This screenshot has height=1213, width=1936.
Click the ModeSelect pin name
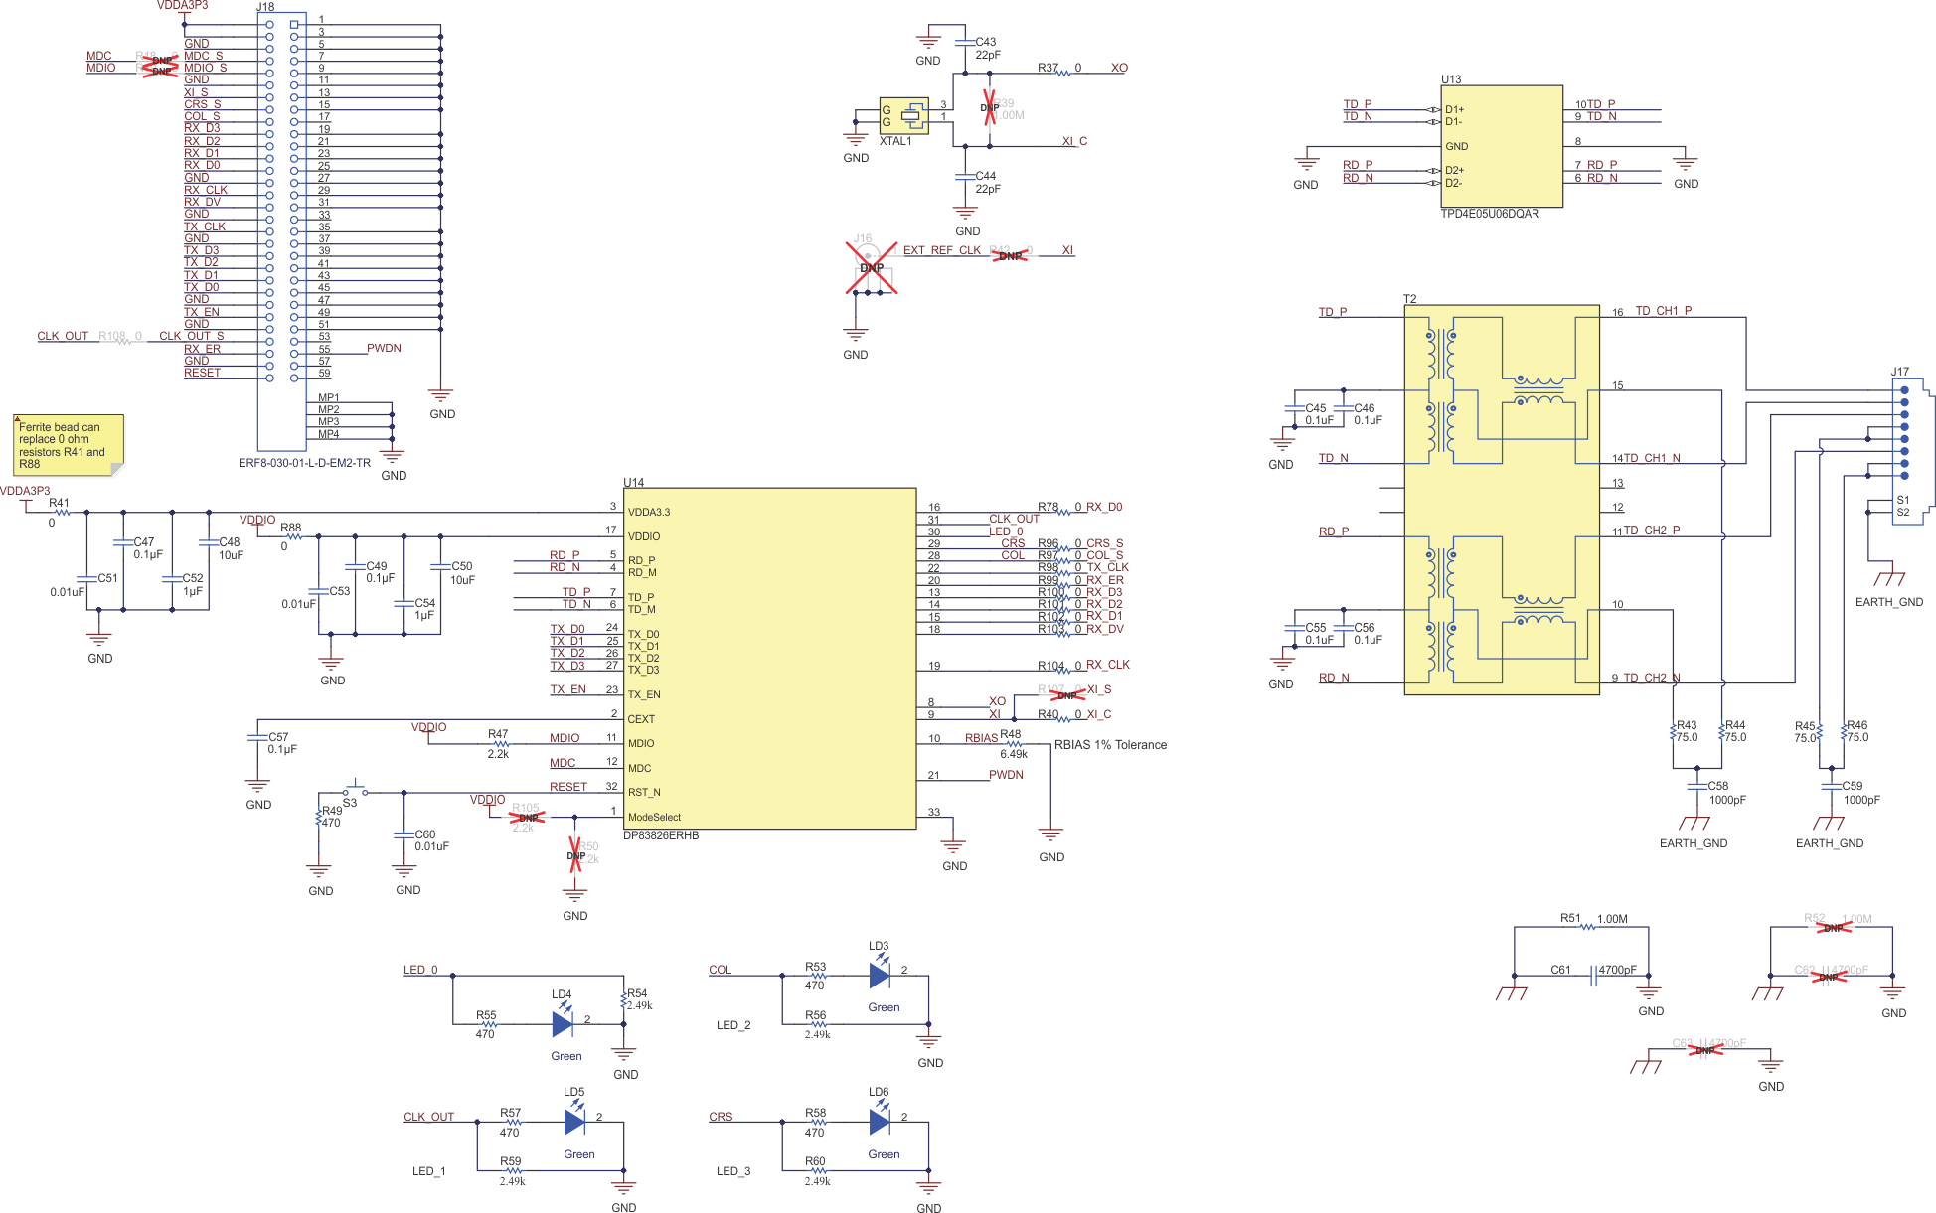pyautogui.click(x=654, y=818)
